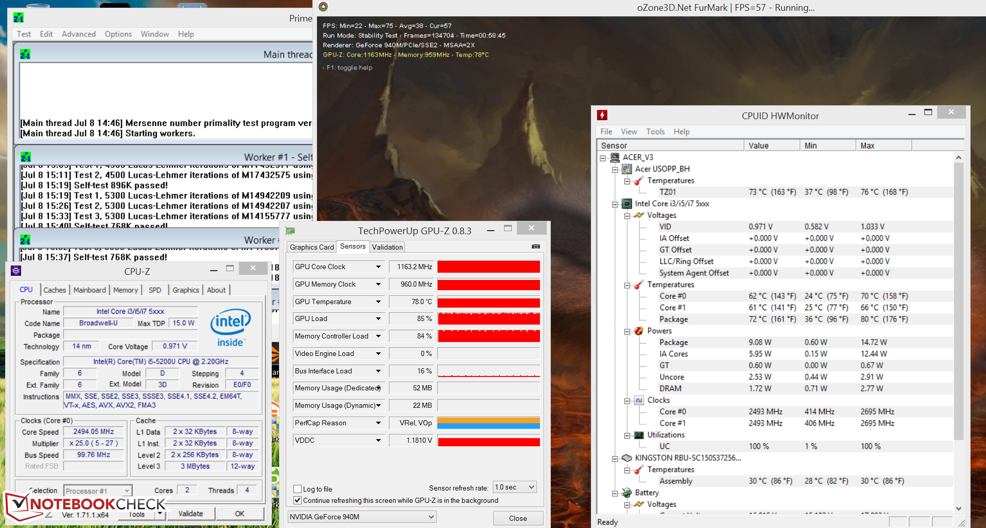Image resolution: width=986 pixels, height=528 pixels.
Task: Open the Advanced menu in Prime95
Action: click(79, 34)
